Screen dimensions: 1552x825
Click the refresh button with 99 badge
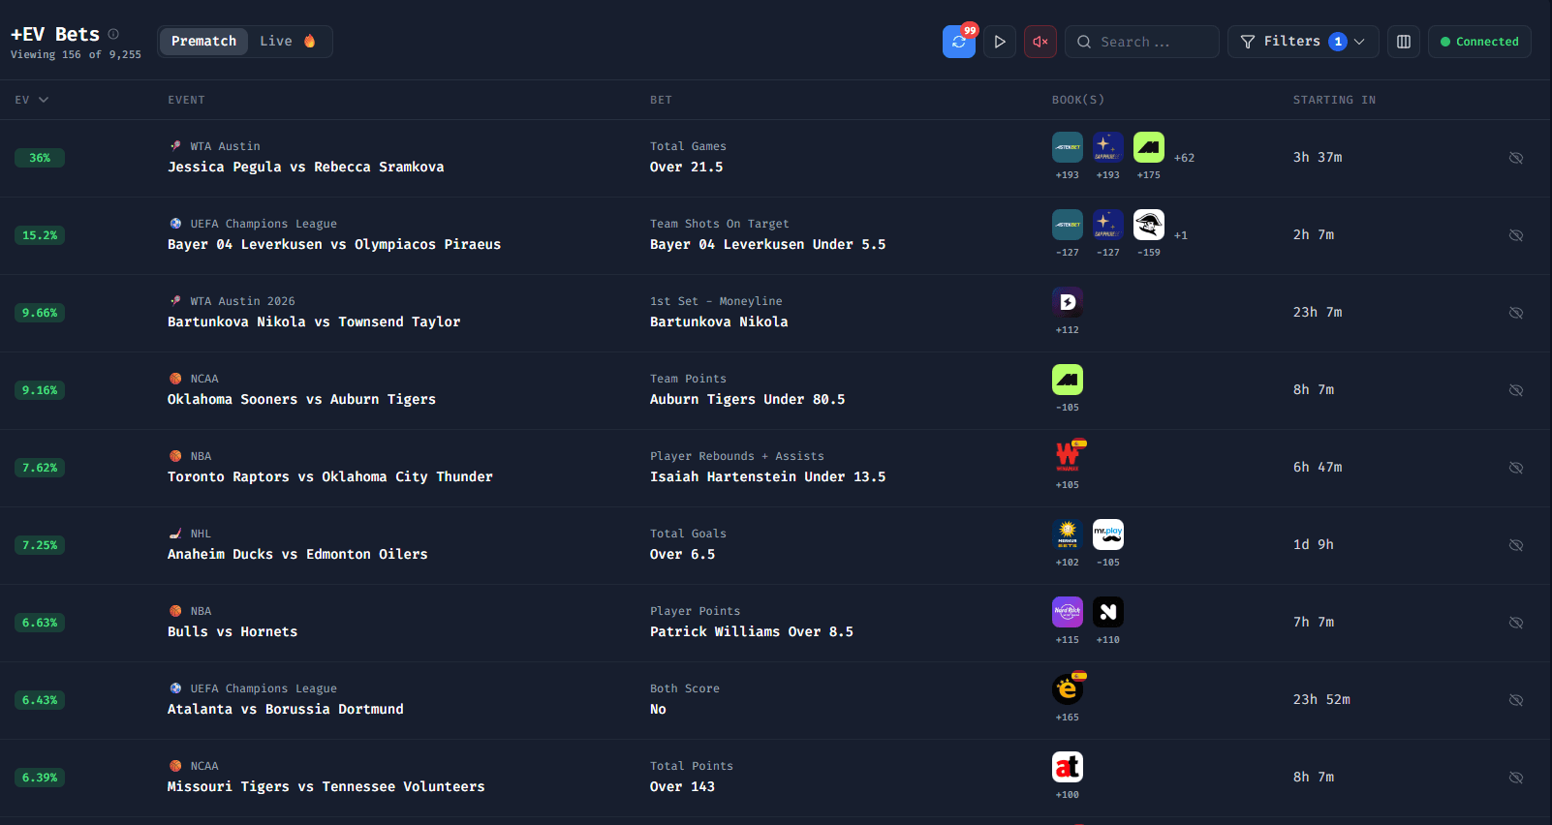click(958, 42)
